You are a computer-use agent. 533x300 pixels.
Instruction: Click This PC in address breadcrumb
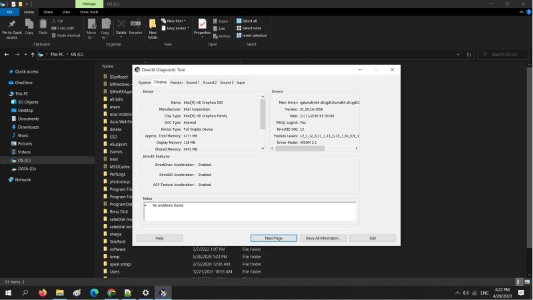[x=57, y=55]
